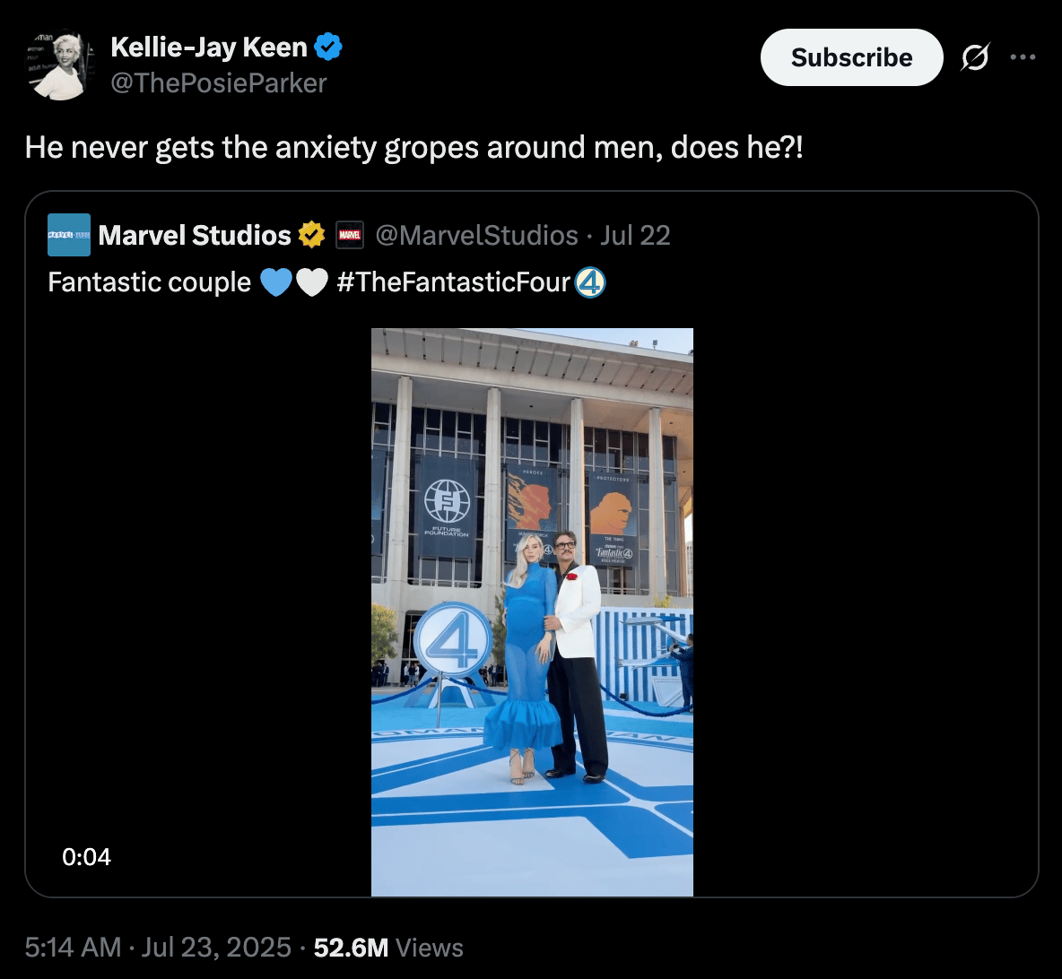Click the Marvel Studios avatar in quoted post

click(x=69, y=235)
